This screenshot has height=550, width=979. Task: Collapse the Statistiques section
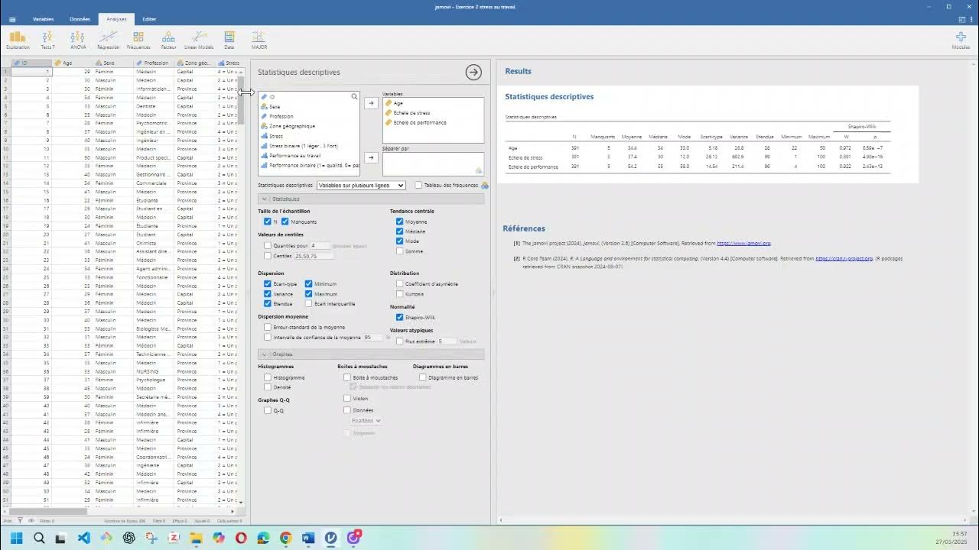[x=371, y=199]
